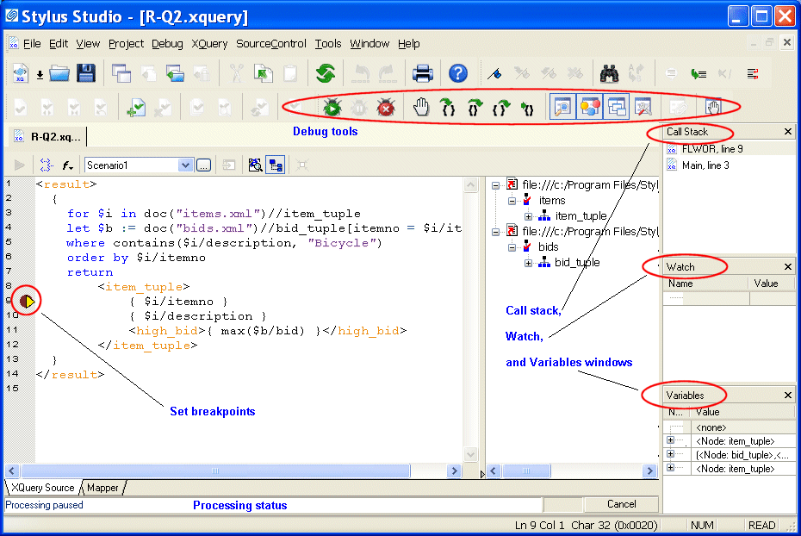Select FLWOR, line 9 in Call Stack
The image size is (801, 536).
(711, 149)
